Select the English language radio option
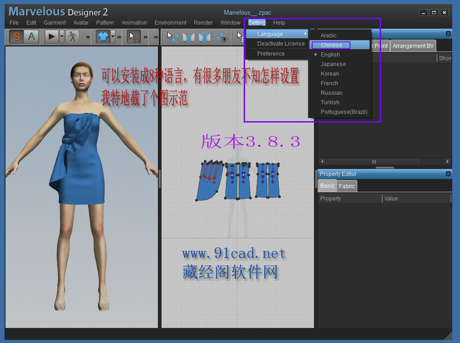Image resolution: width=460 pixels, height=343 pixels. point(340,55)
